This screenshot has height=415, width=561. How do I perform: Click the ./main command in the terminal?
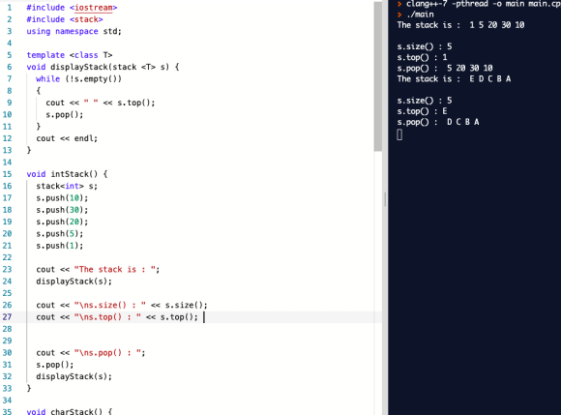(420, 15)
